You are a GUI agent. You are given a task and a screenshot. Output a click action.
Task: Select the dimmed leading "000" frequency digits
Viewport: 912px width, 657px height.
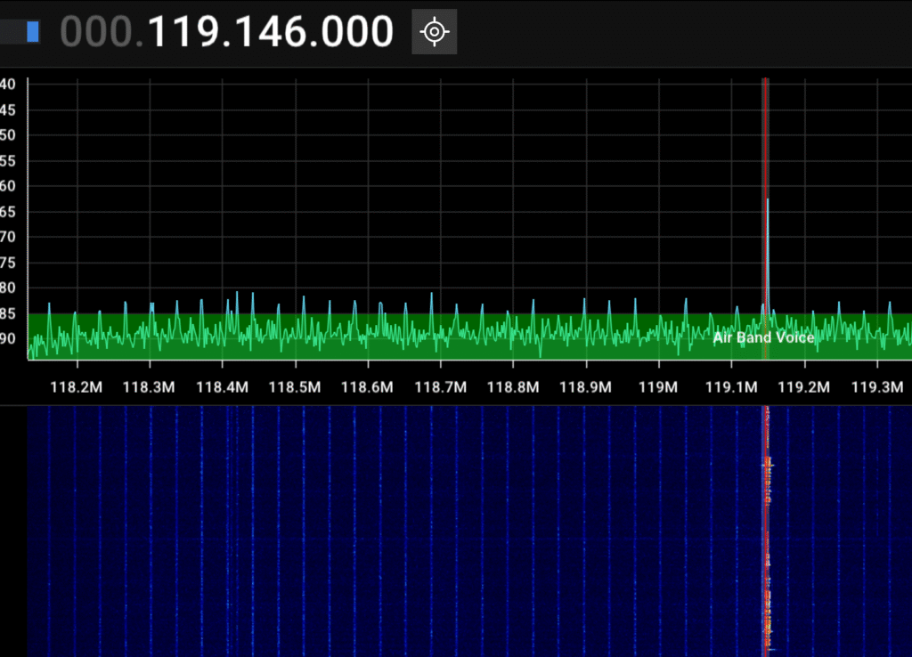pyautogui.click(x=96, y=32)
